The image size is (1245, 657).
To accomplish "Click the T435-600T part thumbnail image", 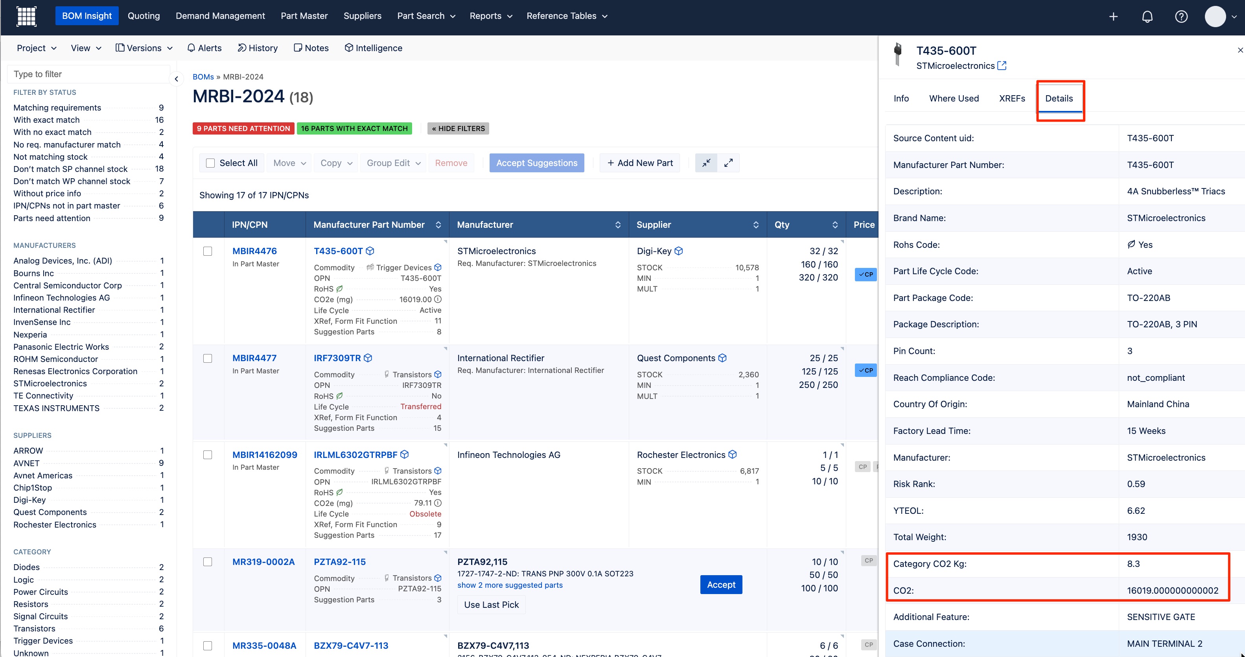I will (897, 54).
